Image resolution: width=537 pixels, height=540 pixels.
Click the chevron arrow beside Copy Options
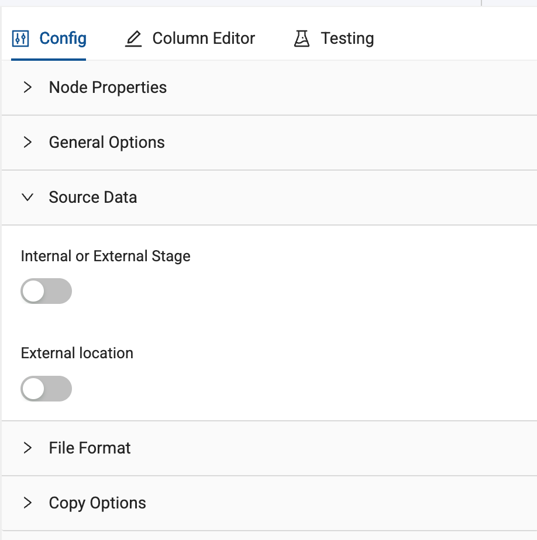pos(27,503)
